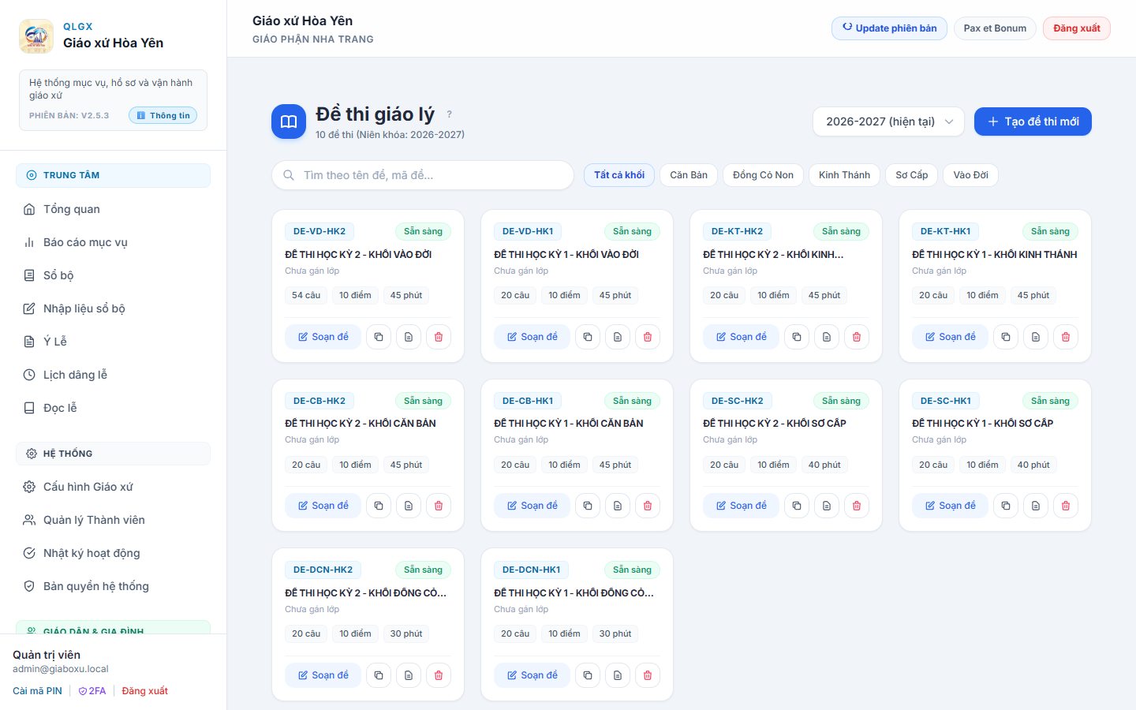Click the copy icon on DE-KT-HK1 card
Image resolution: width=1136 pixels, height=710 pixels.
(x=1006, y=337)
